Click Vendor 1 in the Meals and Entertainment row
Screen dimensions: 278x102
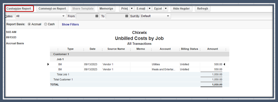[x=108, y=69]
